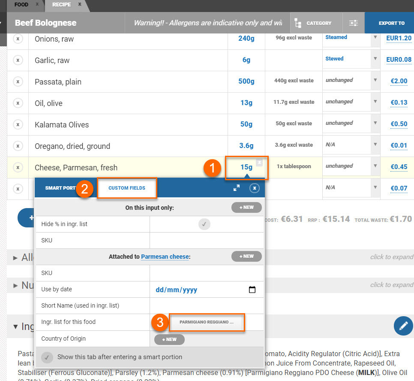Remove the Kalamata Olives ingredient row
This screenshot has height=381, width=414.
coord(18,125)
